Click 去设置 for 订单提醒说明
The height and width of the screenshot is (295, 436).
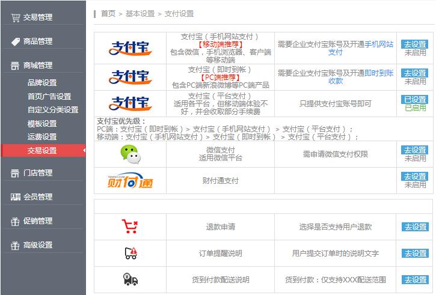pos(415,254)
